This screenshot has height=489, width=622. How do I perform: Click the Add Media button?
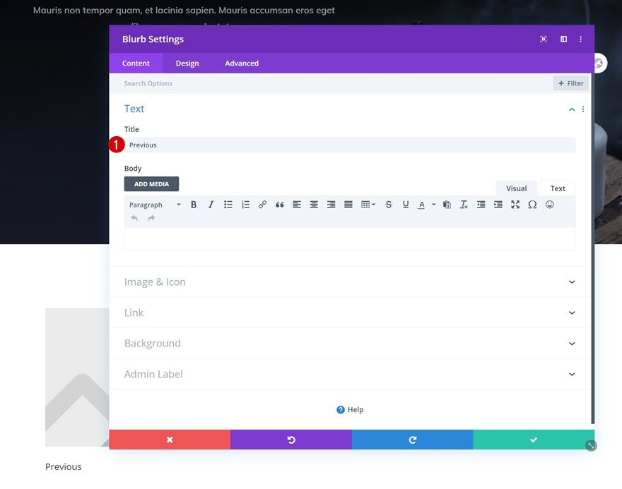coord(151,183)
